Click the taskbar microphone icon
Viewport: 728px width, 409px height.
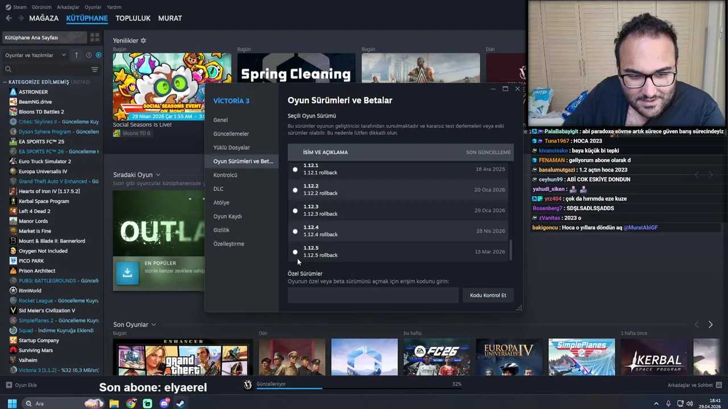[668, 403]
